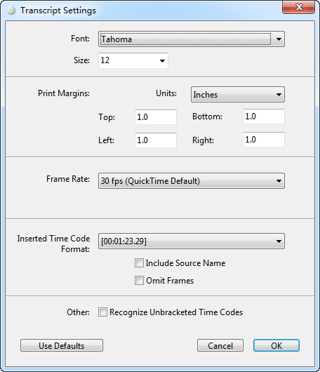Open the Units dropdown showing Inches

[238, 95]
